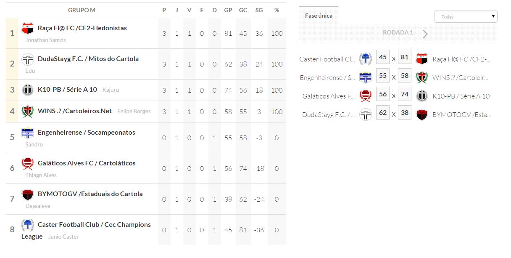Select the Fase única tab
Image resolution: width=511 pixels, height=258 pixels.
[x=319, y=16]
